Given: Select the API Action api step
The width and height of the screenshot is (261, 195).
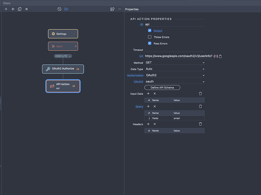Looking at the screenshot, I should click(x=63, y=86).
